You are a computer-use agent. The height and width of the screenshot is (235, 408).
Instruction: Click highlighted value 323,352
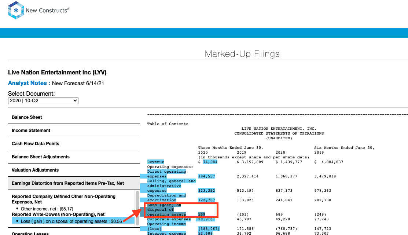tap(207, 191)
